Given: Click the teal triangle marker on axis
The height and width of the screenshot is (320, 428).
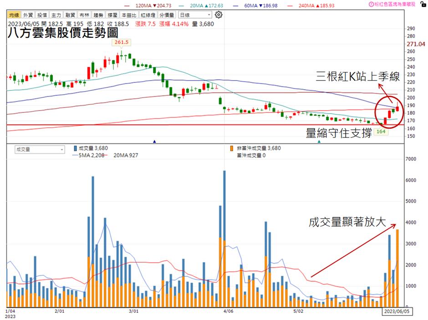Looking at the screenshot, I should (319, 142).
